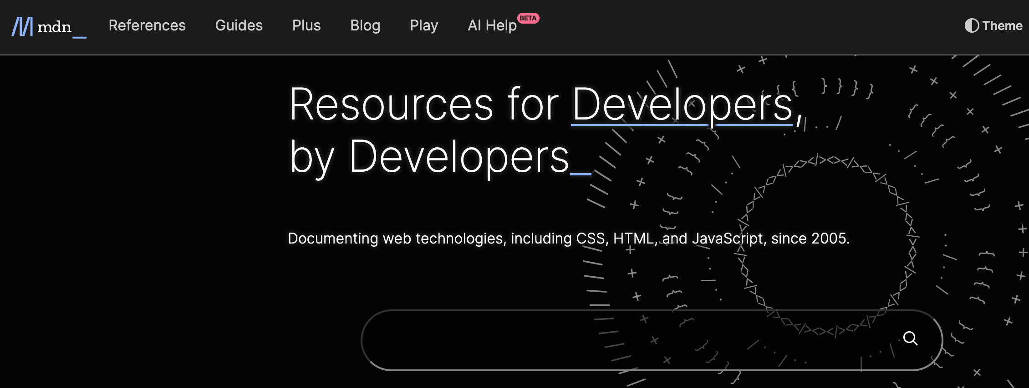Open the Plus menu

tap(306, 25)
